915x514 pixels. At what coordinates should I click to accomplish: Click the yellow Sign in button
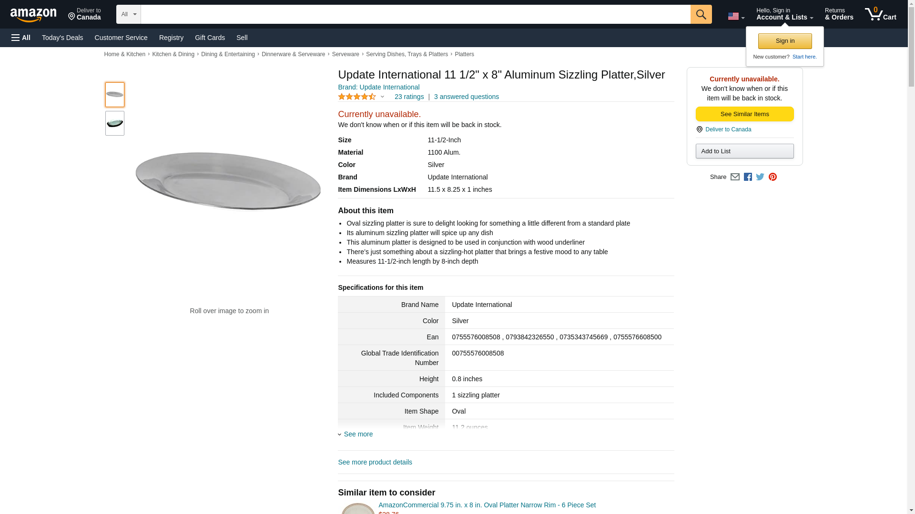(x=785, y=41)
